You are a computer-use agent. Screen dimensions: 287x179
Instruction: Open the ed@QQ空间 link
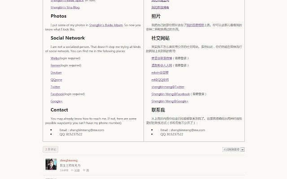coord(160,80)
